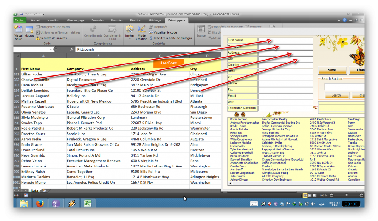
Task: Click the 100 % zoom level
Action: (x=324, y=195)
